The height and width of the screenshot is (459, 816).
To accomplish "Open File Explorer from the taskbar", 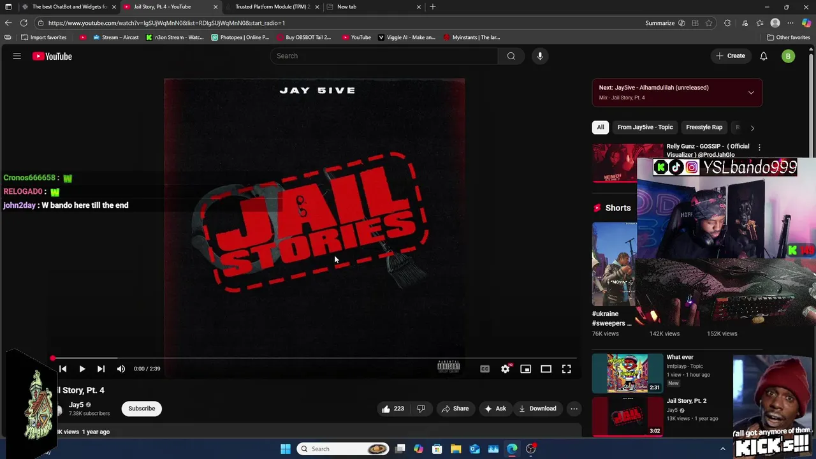I will [456, 449].
